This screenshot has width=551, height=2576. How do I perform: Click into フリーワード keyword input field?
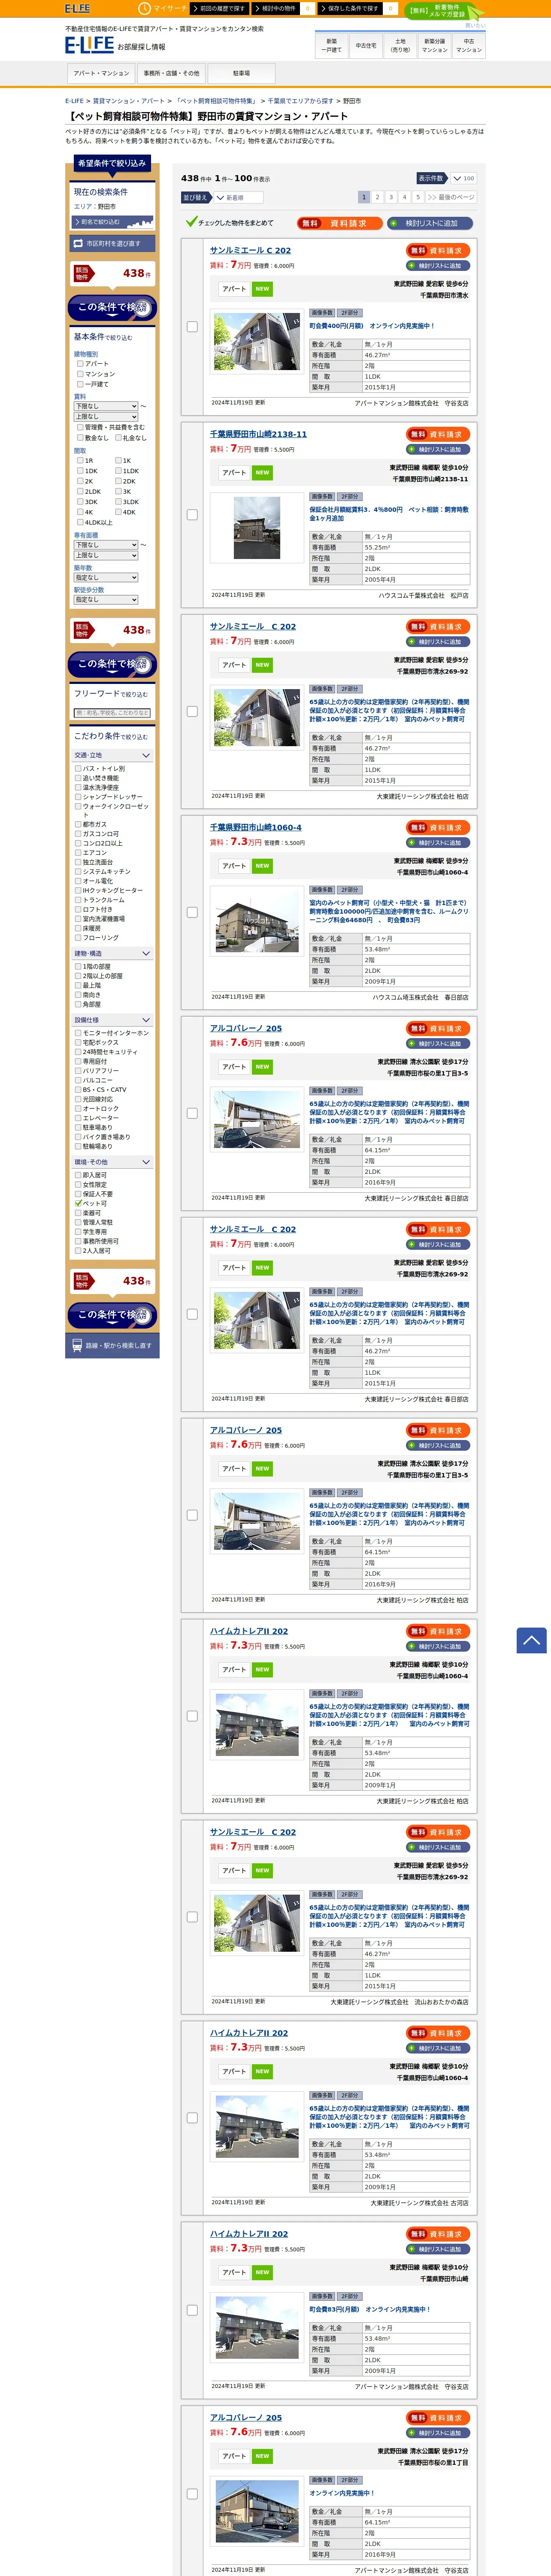pos(112,713)
